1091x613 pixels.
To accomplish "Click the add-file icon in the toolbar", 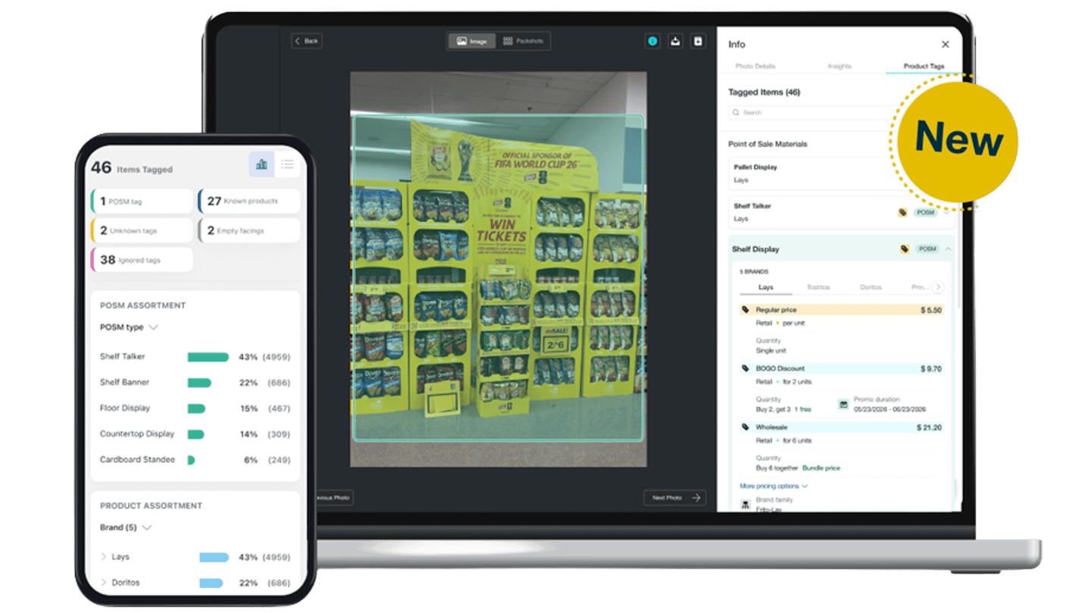I will pyautogui.click(x=698, y=41).
